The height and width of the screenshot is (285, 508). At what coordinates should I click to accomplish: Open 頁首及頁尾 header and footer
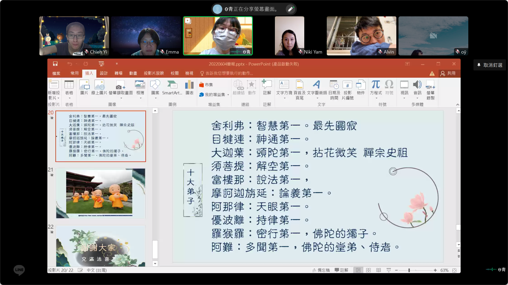pos(300,90)
